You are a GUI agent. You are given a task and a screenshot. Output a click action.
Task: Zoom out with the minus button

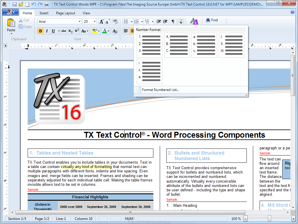coord(246,219)
